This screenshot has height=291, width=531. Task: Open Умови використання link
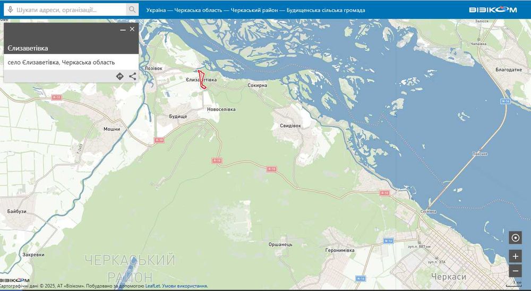(185, 286)
